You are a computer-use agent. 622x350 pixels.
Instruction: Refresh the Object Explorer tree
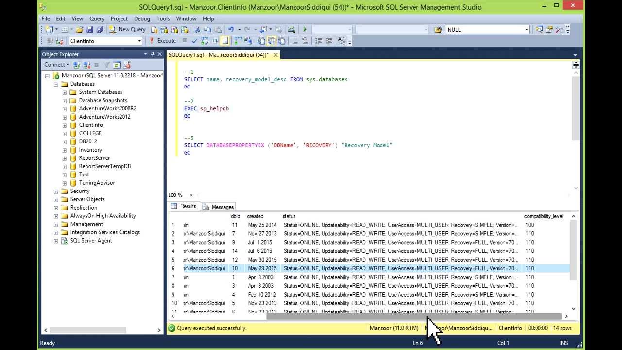pos(117,65)
